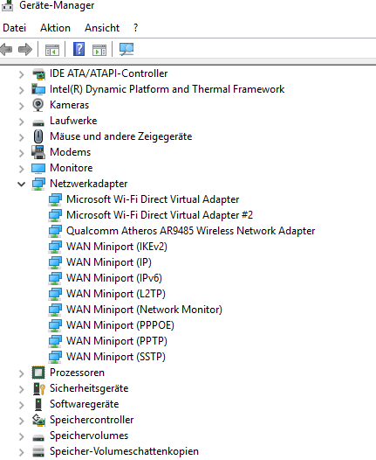Screen dimensions: 376x460
Task: Expand Speicher-Volumeschattenkopien category
Action: pyautogui.click(x=21, y=452)
